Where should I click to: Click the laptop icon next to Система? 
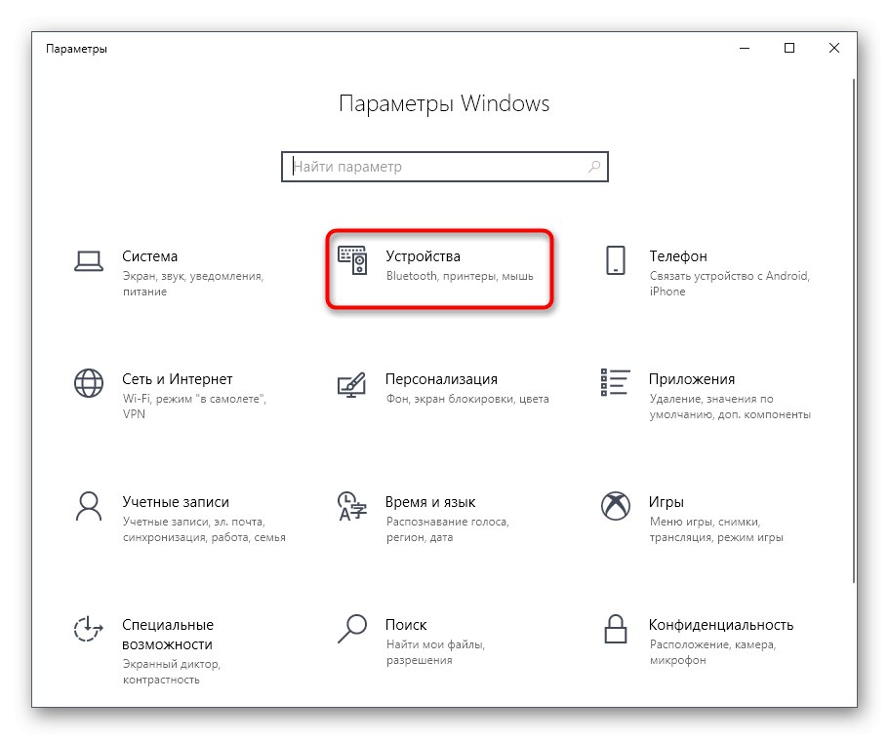pos(89,261)
